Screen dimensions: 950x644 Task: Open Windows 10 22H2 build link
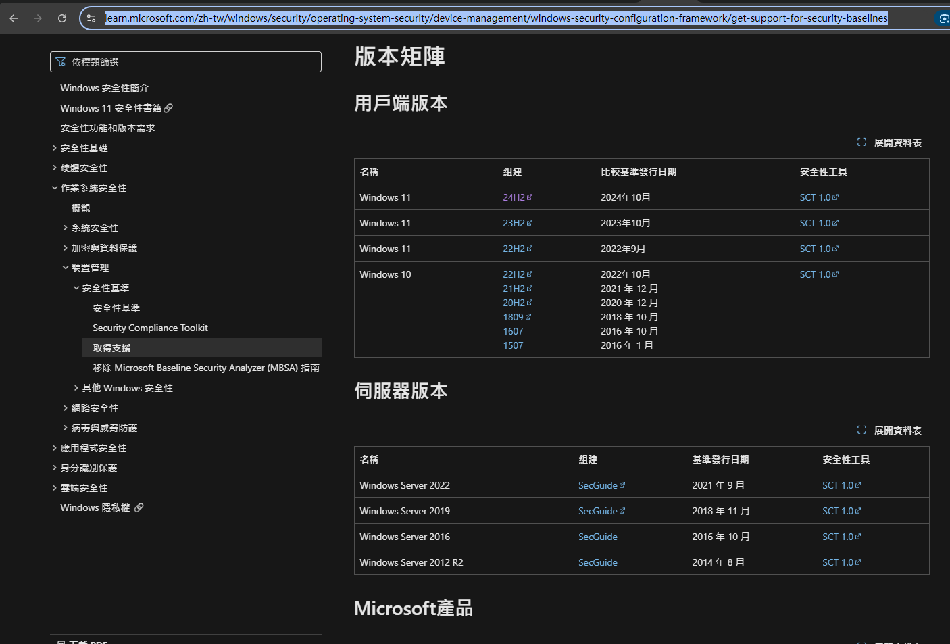(x=518, y=274)
